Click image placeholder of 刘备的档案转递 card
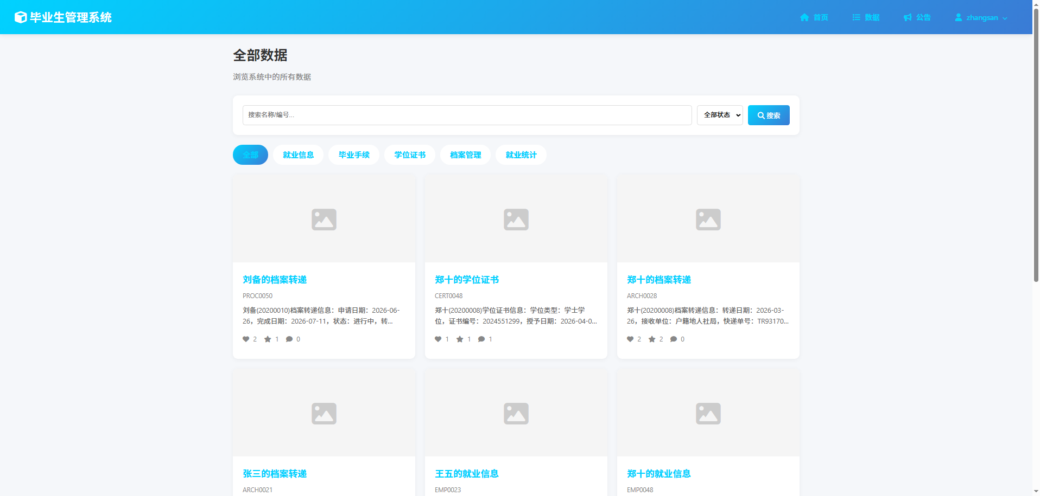1040x496 pixels. [x=324, y=219]
